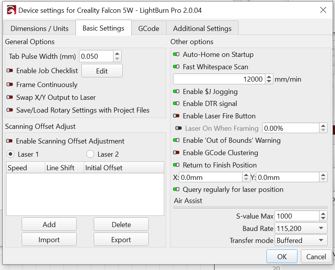Open the Dimensions / Units tab
This screenshot has width=335, height=270.
point(40,29)
